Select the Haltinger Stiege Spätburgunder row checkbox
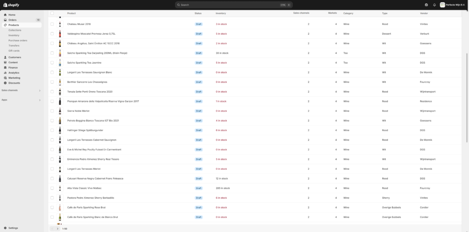Image resolution: width=469 pixels, height=232 pixels. [x=52, y=130]
